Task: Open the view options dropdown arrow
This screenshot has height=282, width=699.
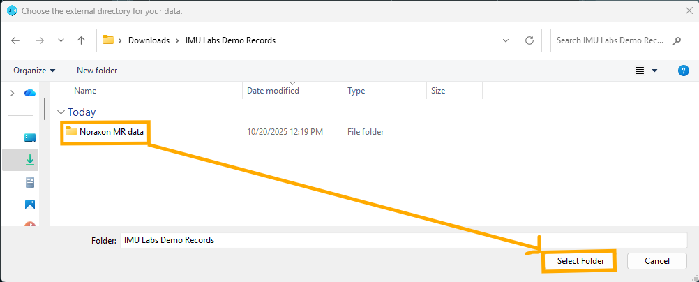Action: (x=654, y=70)
